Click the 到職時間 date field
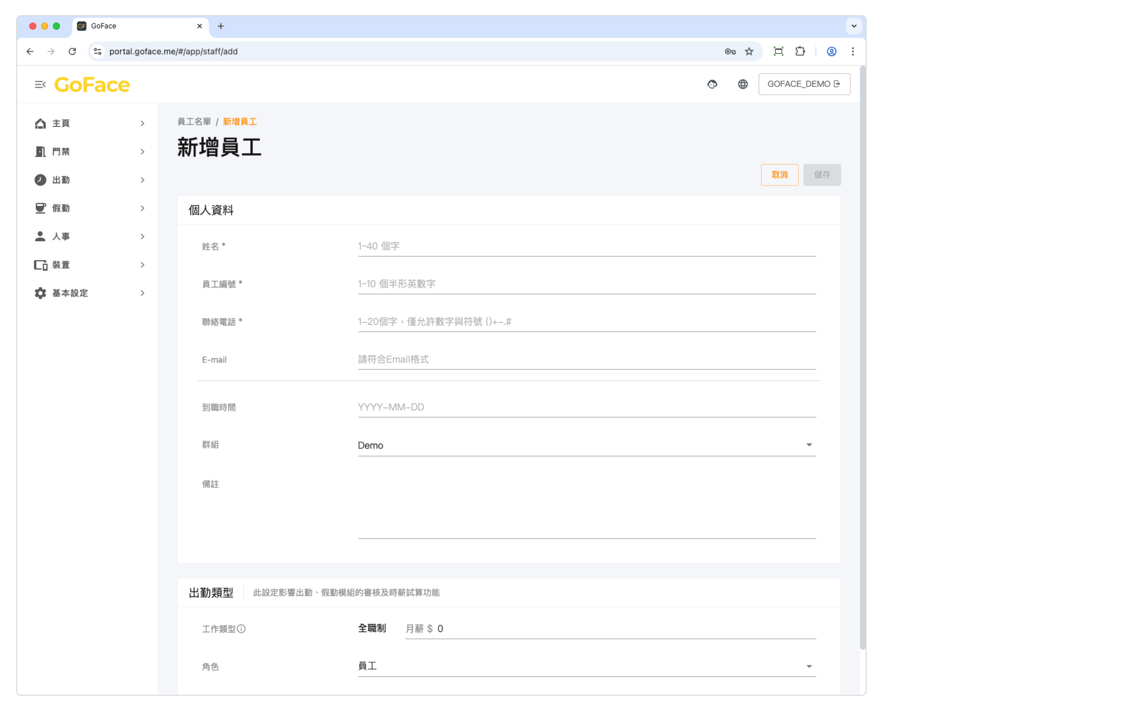This screenshot has height=711, width=1144. (x=586, y=407)
